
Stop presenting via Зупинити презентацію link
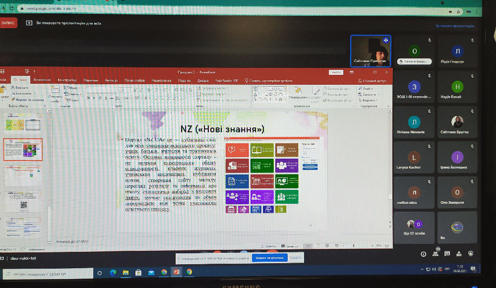(454, 26)
